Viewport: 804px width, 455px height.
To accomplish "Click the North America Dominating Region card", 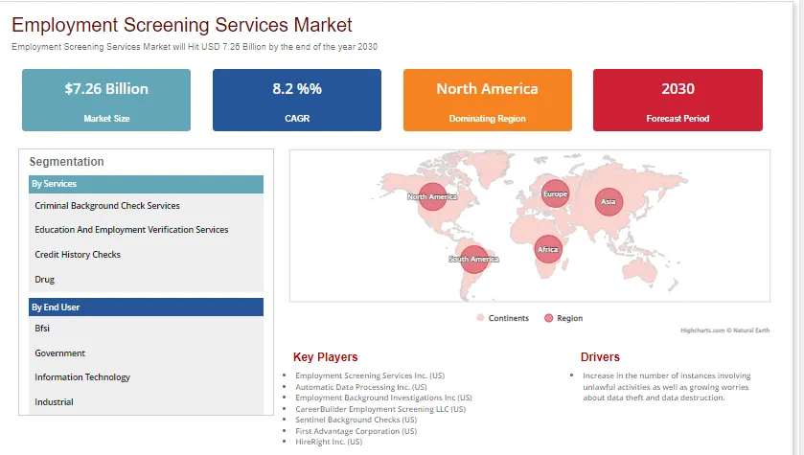I will click(487, 100).
